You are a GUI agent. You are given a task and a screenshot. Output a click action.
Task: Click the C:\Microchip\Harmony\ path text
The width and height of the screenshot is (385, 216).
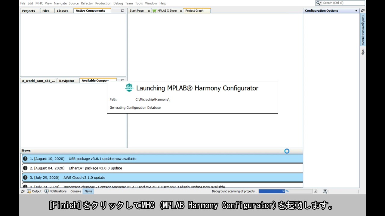(152, 100)
